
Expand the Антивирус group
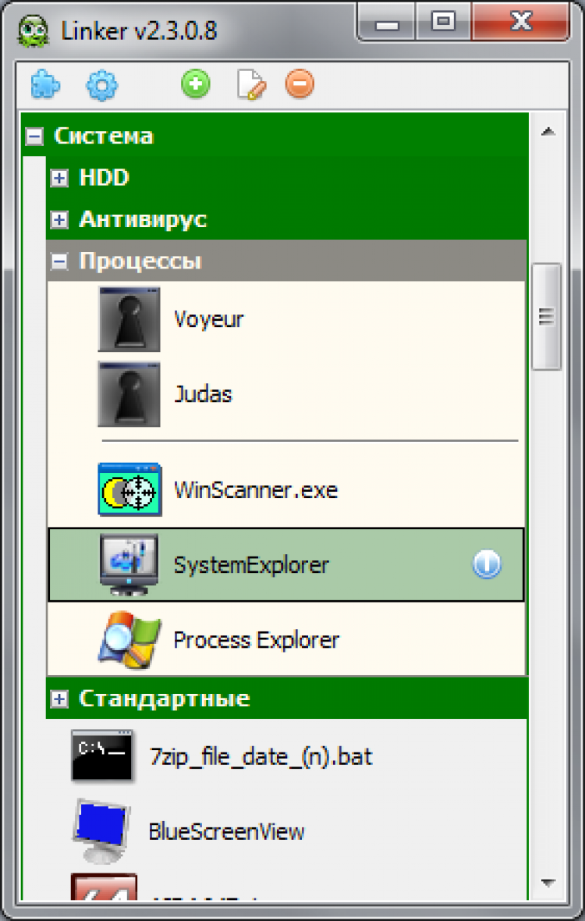pyautogui.click(x=59, y=219)
